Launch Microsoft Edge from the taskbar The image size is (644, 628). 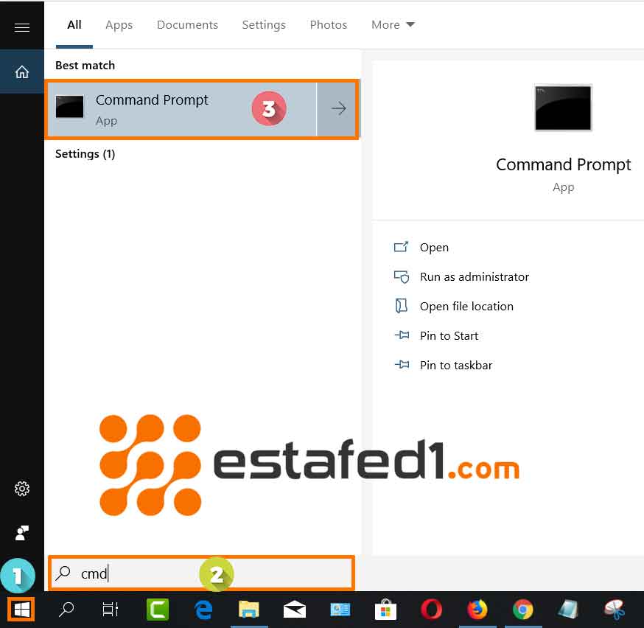pos(203,610)
